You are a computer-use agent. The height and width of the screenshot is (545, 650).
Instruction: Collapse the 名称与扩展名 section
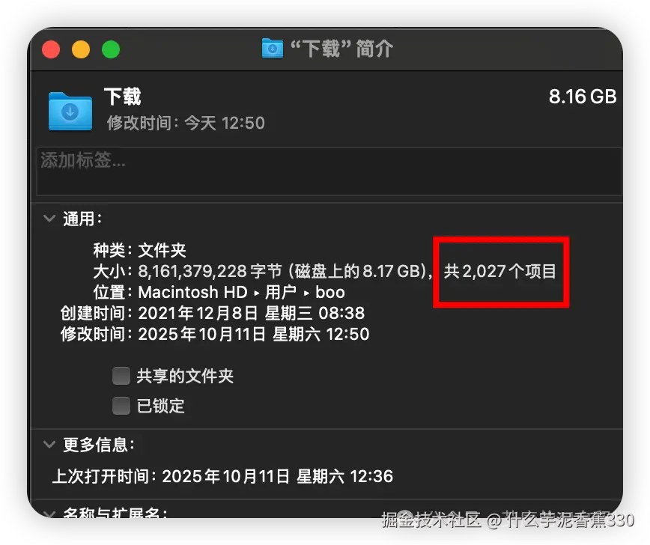tap(49, 514)
